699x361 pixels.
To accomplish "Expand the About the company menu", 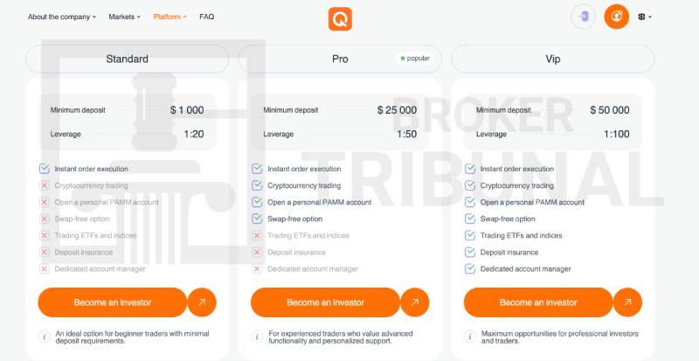I will tap(61, 17).
